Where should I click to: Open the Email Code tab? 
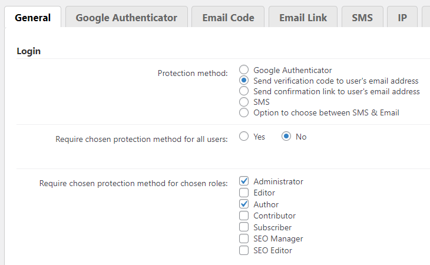coord(228,18)
